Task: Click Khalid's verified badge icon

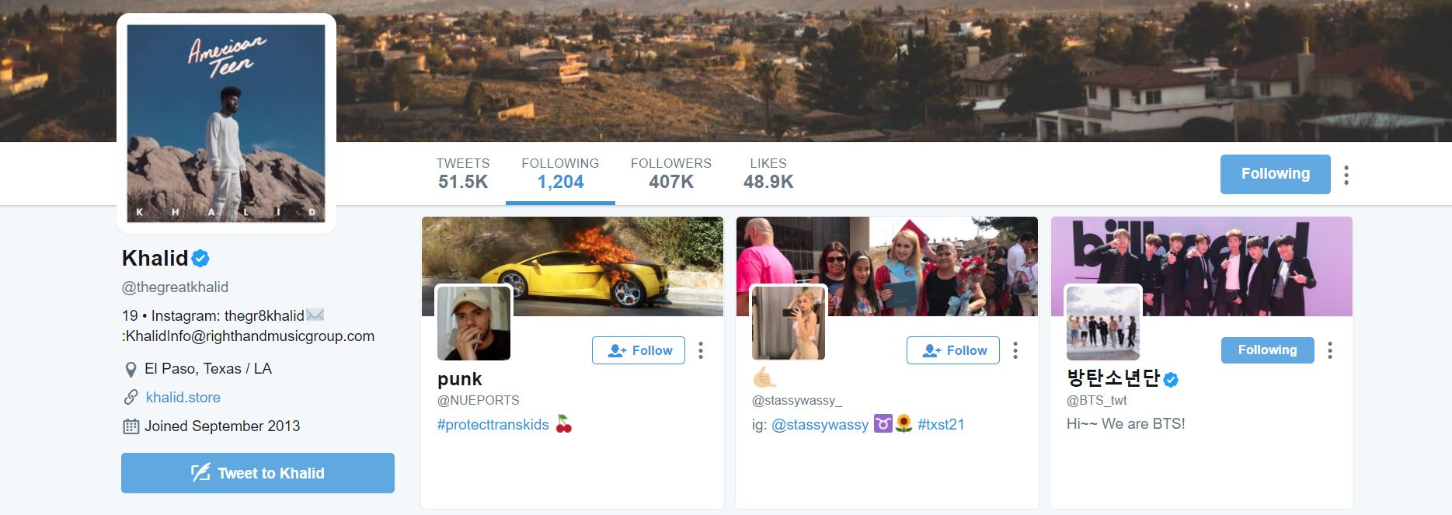Action: [200, 258]
